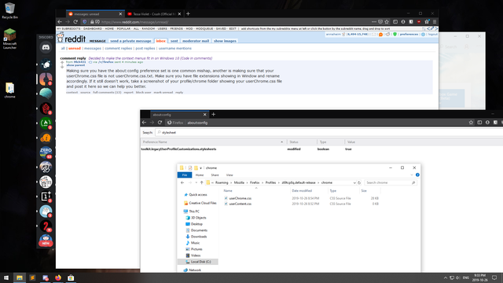This screenshot has height=283, width=503.
Task: Select the userContent.css file
Action: (240, 204)
